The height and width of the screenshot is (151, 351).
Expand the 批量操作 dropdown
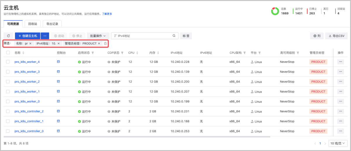pyautogui.click(x=98, y=36)
